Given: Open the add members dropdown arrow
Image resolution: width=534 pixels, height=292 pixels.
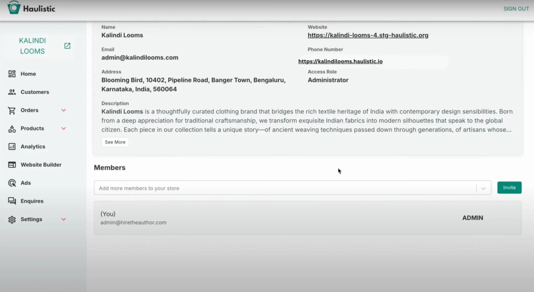Looking at the screenshot, I should click(483, 188).
